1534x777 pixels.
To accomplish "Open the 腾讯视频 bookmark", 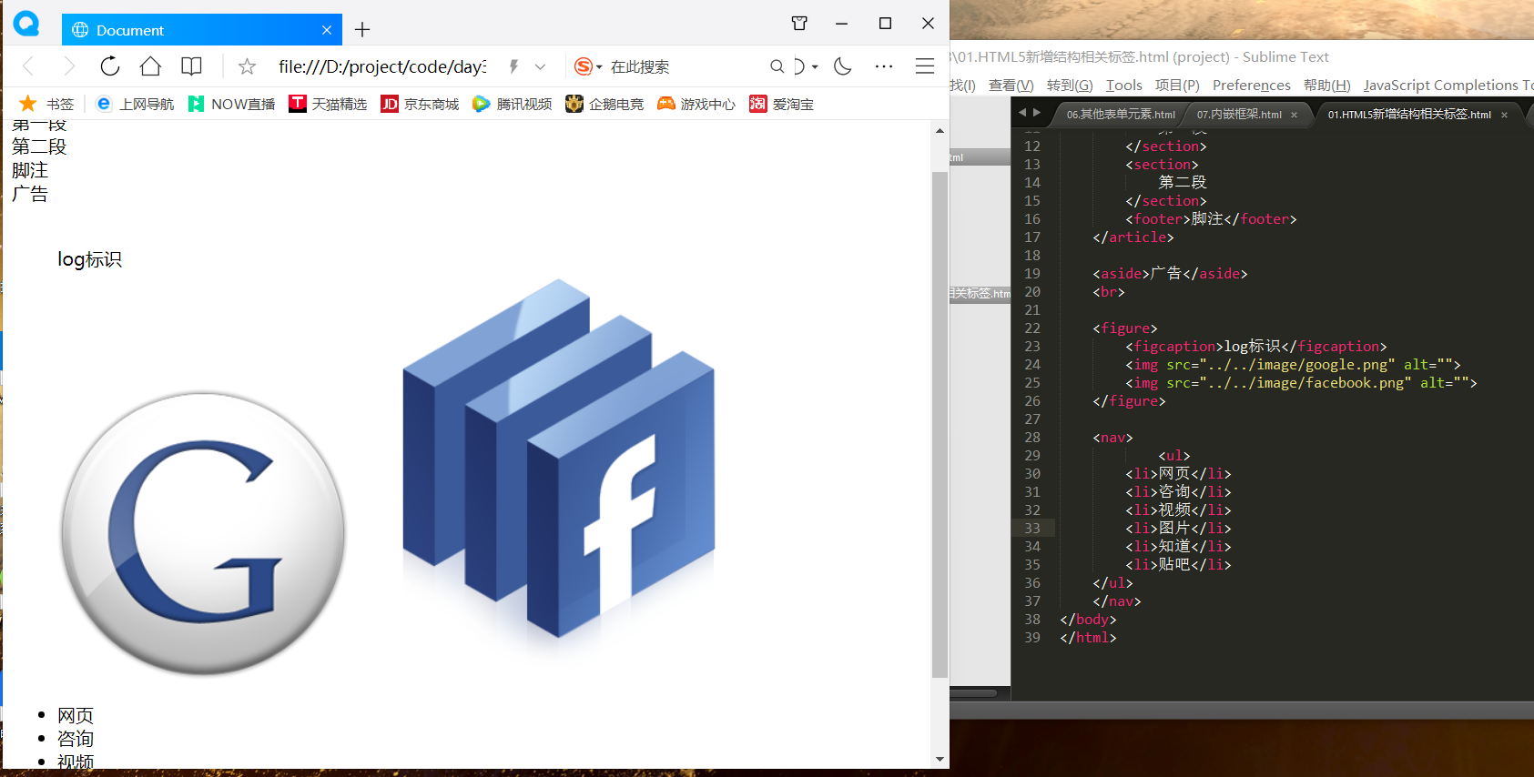I will point(513,104).
